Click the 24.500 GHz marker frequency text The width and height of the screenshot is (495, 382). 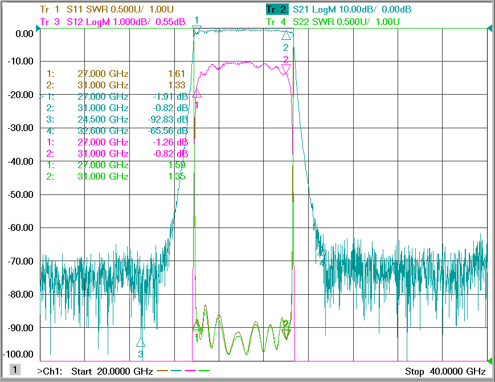103,119
